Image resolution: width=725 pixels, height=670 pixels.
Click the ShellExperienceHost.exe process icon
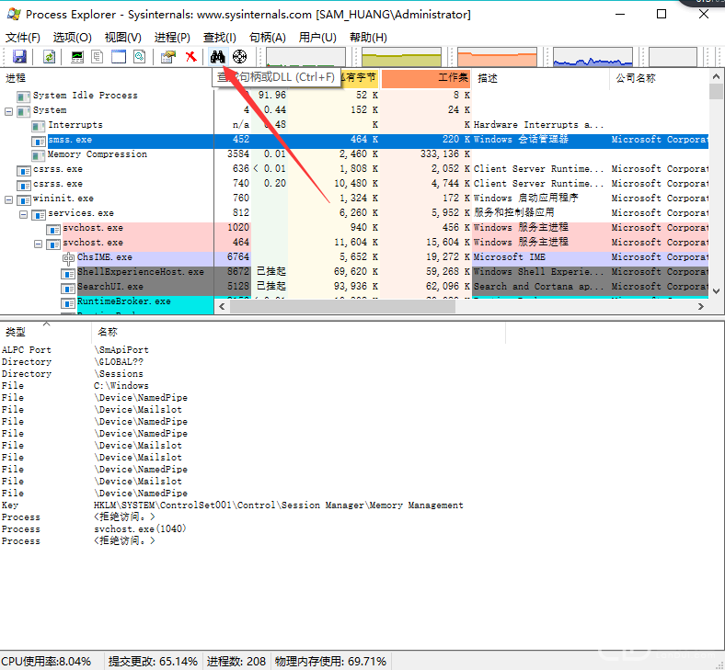click(x=68, y=274)
